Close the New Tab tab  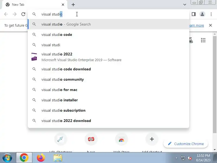63,5
